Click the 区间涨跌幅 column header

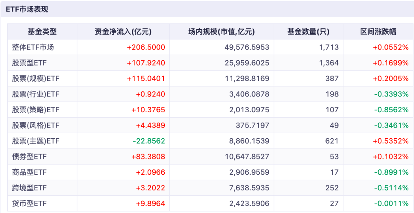(378, 32)
